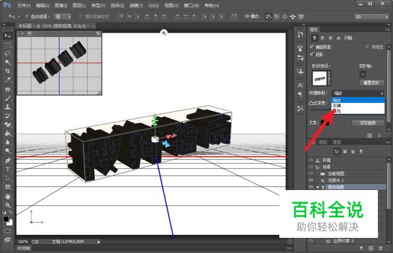Switch to the 图层 tab
Screen dimensions: 393x253
[x=323, y=142]
